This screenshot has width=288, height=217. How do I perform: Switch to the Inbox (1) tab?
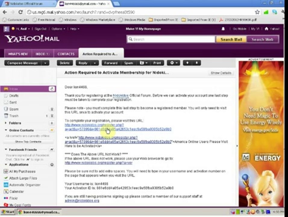click(x=42, y=54)
